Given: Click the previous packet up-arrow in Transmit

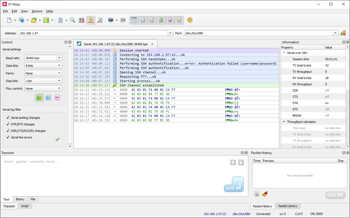Looking at the screenshot, I should pyautogui.click(x=233, y=162).
